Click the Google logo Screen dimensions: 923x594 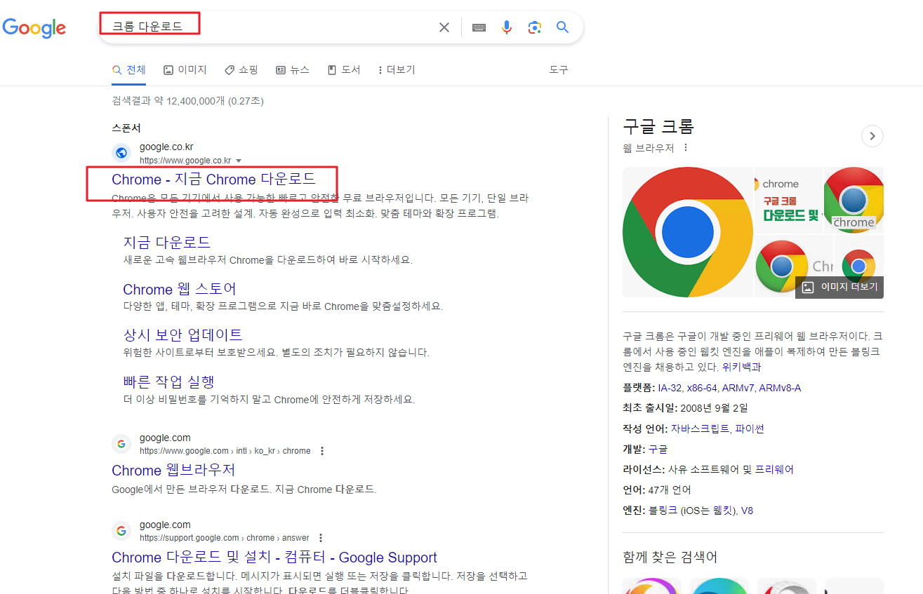point(34,27)
